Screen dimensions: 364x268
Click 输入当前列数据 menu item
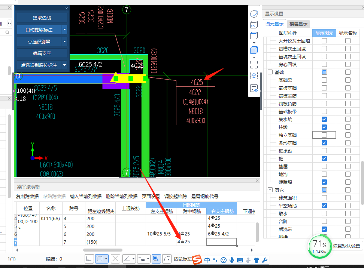click(86, 197)
